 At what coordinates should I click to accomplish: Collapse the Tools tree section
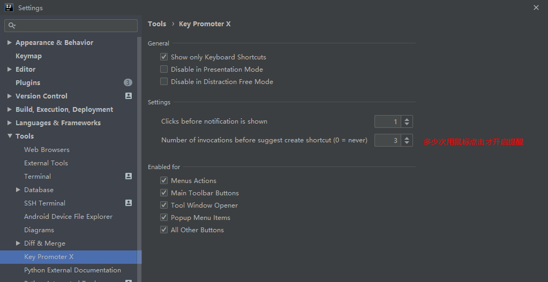click(10, 136)
